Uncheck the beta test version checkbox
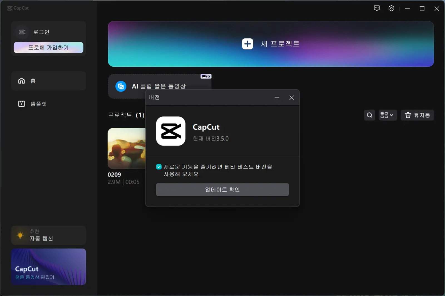 pyautogui.click(x=159, y=167)
